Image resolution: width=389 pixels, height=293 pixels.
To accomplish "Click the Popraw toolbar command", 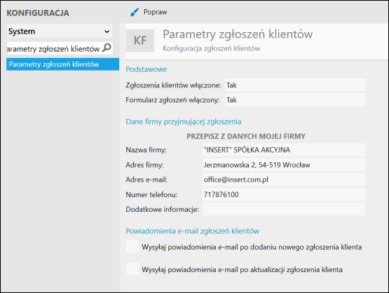I will click(149, 12).
